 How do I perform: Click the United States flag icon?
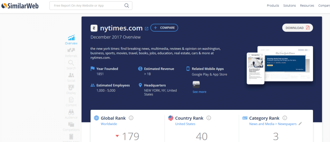click(171, 118)
